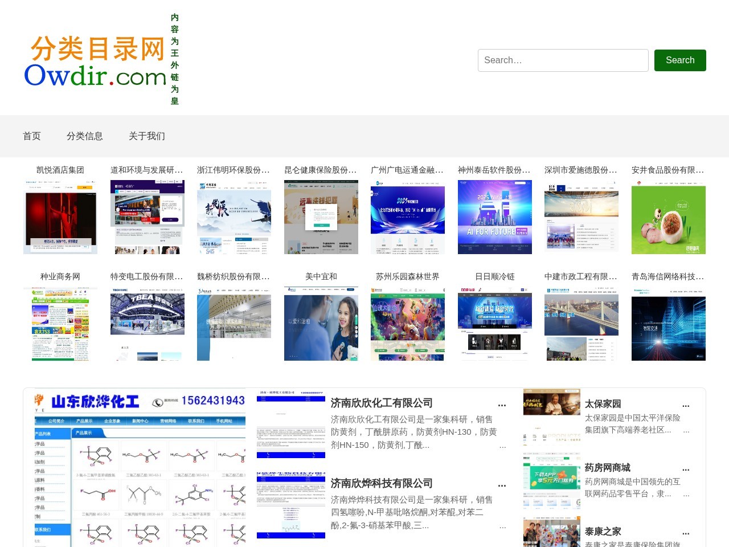Focus the Search input field
This screenshot has height=547, width=729.
tap(563, 60)
